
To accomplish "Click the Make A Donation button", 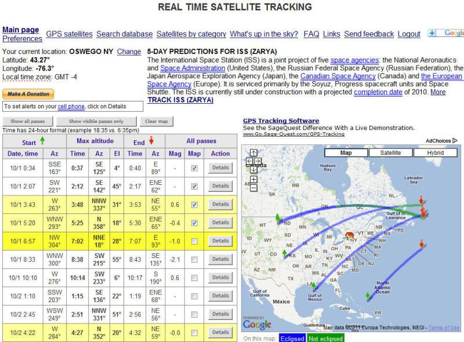I will [28, 94].
